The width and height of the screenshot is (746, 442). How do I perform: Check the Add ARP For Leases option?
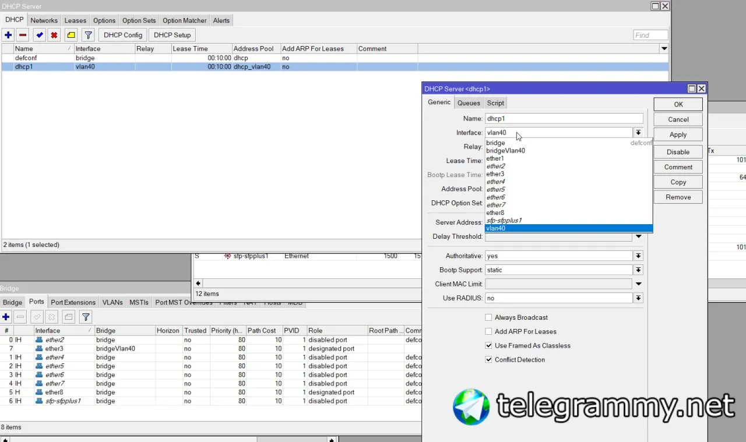pyautogui.click(x=488, y=331)
